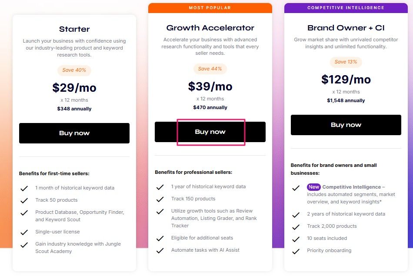Viewport: 413px width, 276px height.
Task: Click the Save 13% badge
Action: click(346, 62)
